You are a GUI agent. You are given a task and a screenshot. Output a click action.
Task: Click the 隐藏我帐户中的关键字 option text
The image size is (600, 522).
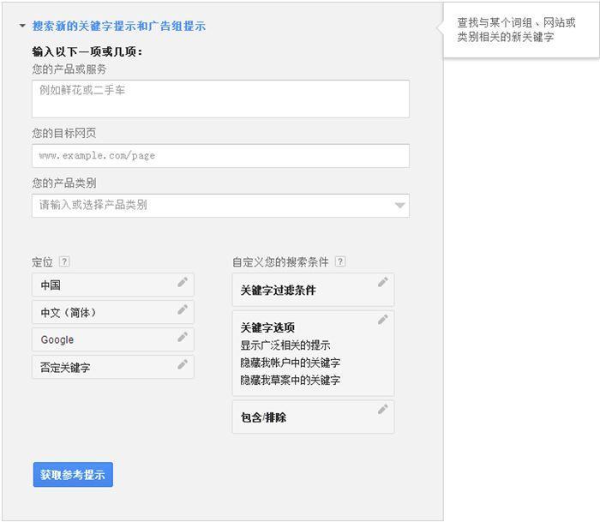click(x=290, y=363)
